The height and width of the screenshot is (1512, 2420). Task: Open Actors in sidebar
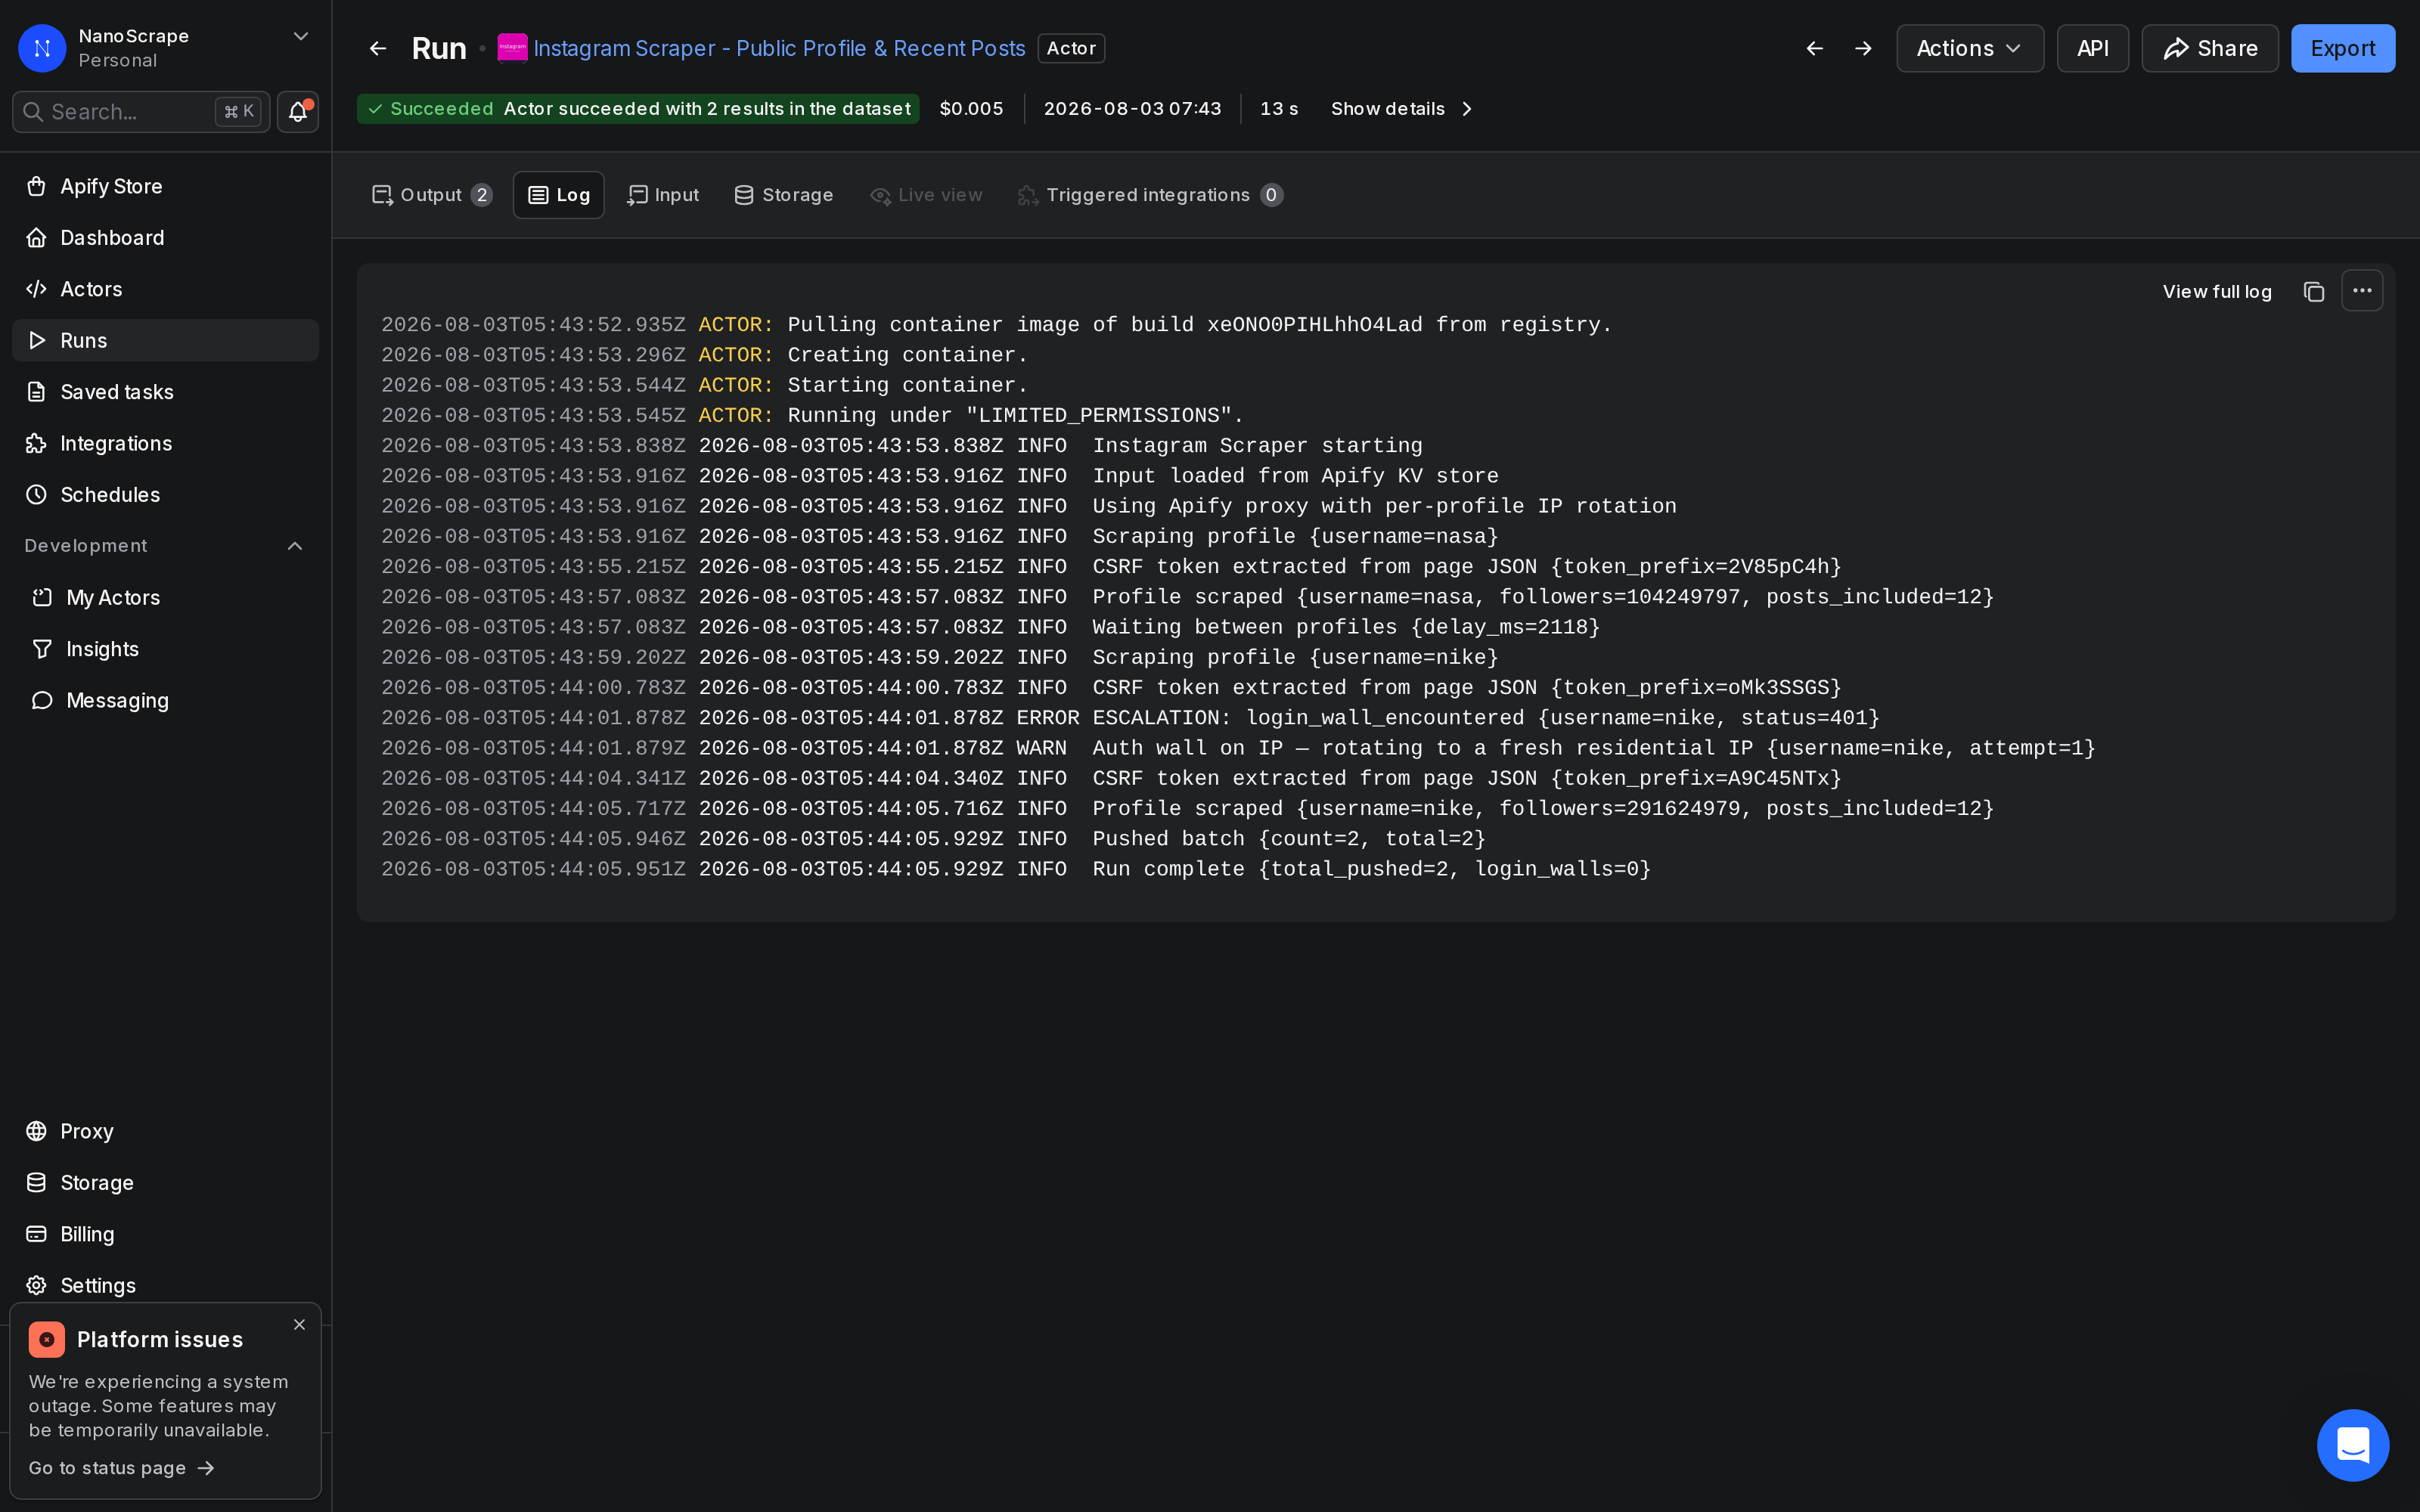pos(166,289)
